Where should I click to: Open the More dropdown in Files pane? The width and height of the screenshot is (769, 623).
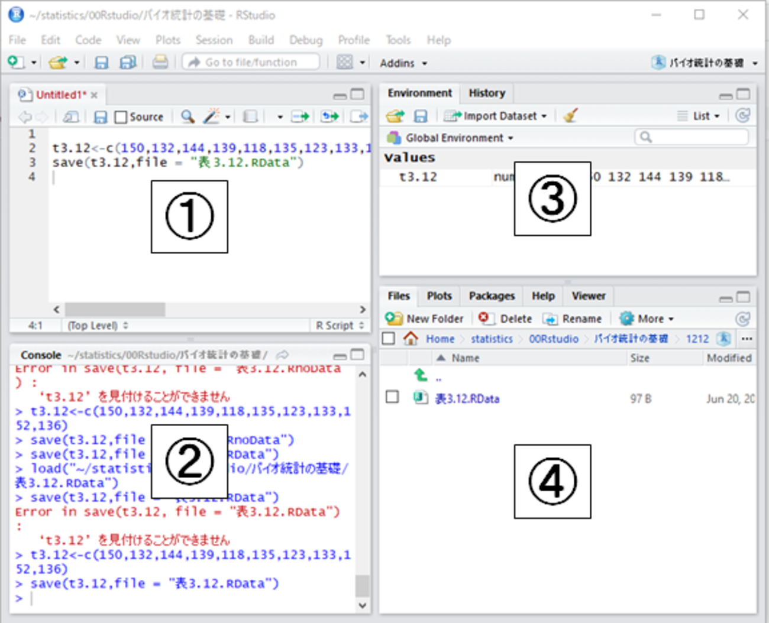648,319
